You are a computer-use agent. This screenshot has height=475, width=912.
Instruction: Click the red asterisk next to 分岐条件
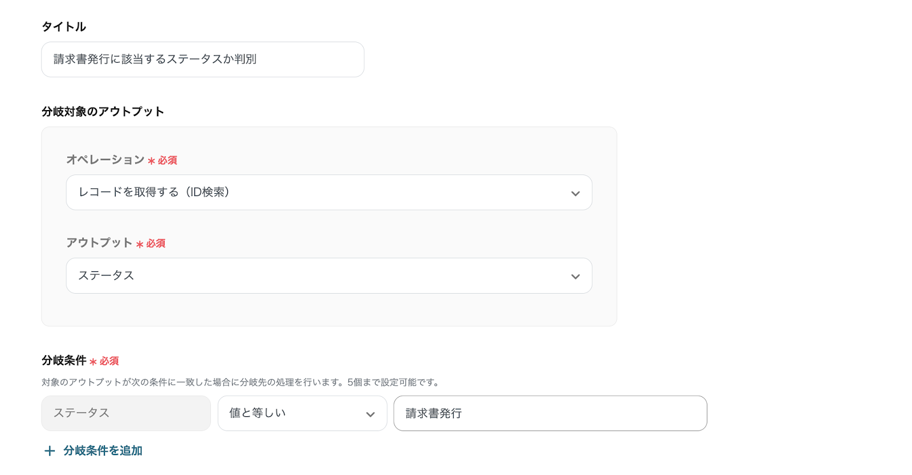click(93, 362)
